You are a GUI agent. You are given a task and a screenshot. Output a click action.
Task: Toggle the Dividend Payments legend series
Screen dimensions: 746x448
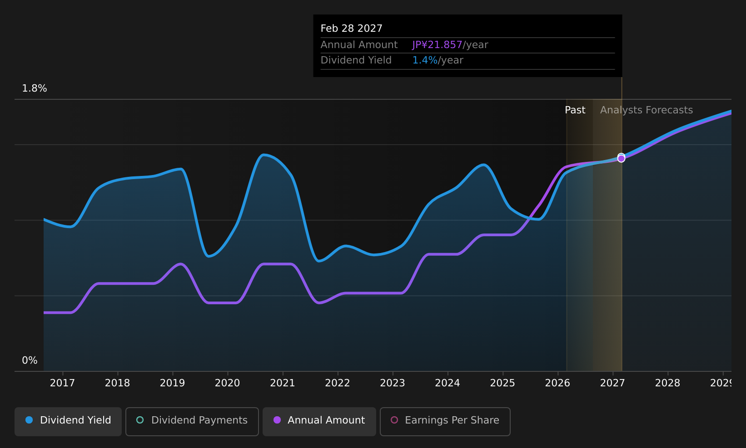tap(192, 421)
